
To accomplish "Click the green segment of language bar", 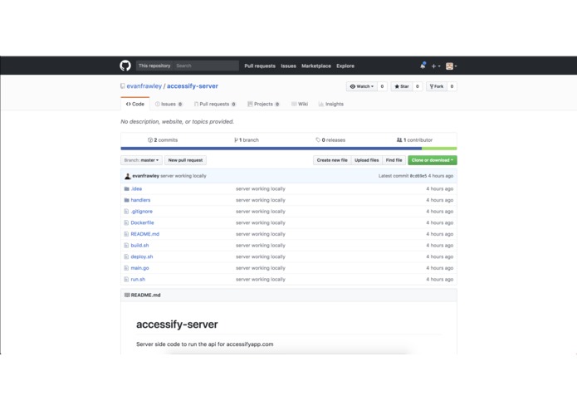I will tap(439, 149).
